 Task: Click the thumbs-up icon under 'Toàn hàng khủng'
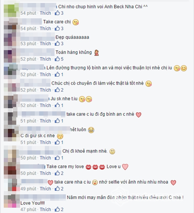point(57,59)
